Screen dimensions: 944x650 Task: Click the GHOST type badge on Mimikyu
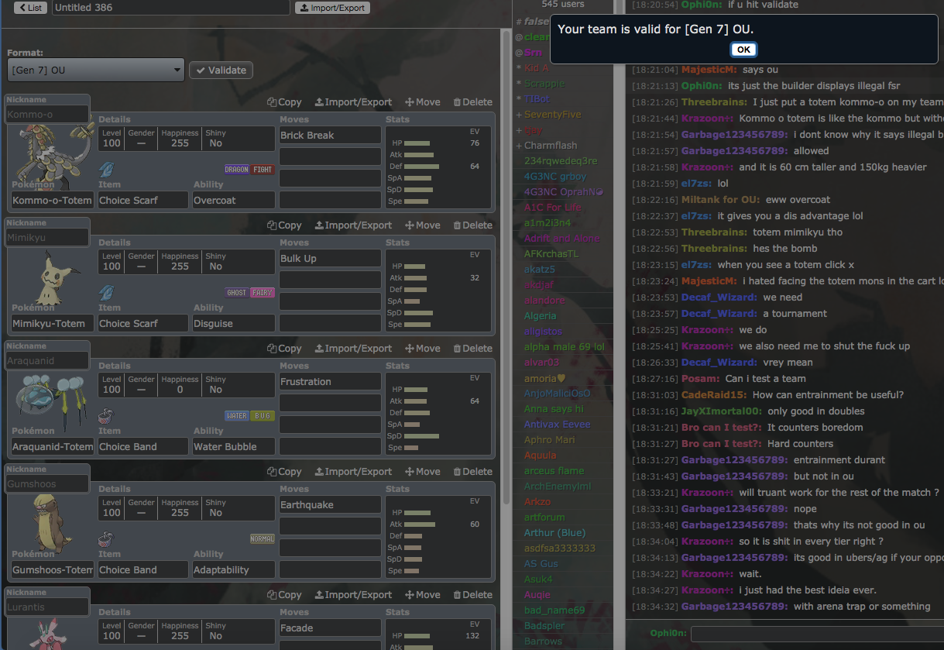[x=236, y=293]
